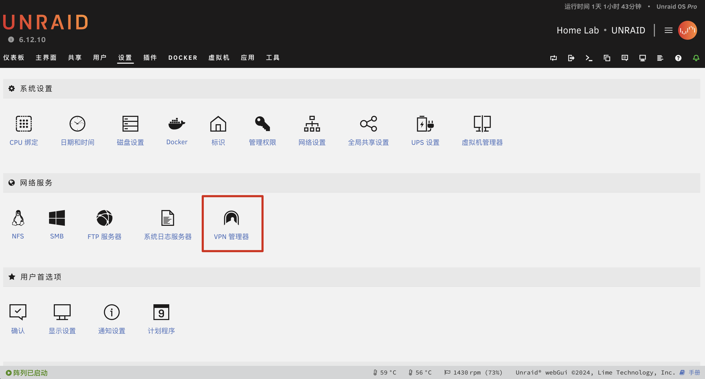
Task: Open the NFS penguin icon
Action: pos(18,218)
